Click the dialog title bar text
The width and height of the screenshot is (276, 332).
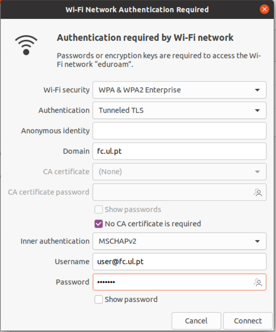point(137,9)
